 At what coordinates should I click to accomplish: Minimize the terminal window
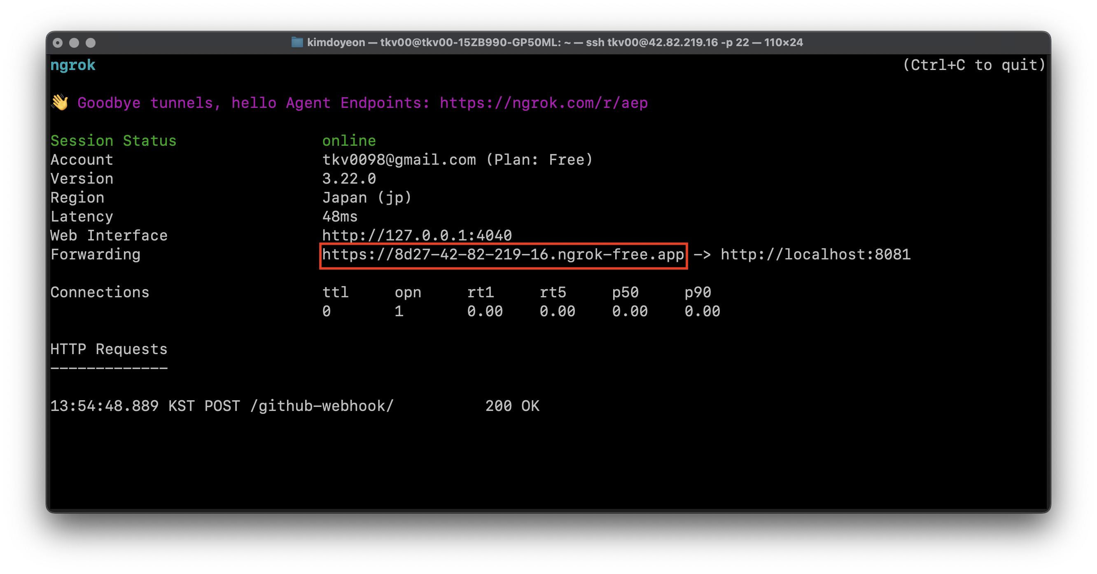coord(74,42)
